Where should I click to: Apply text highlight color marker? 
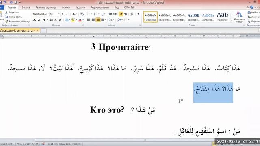(x=73, y=20)
